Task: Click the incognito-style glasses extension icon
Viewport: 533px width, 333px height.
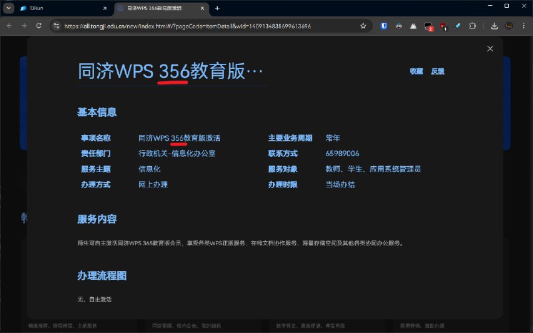Action: (398, 26)
